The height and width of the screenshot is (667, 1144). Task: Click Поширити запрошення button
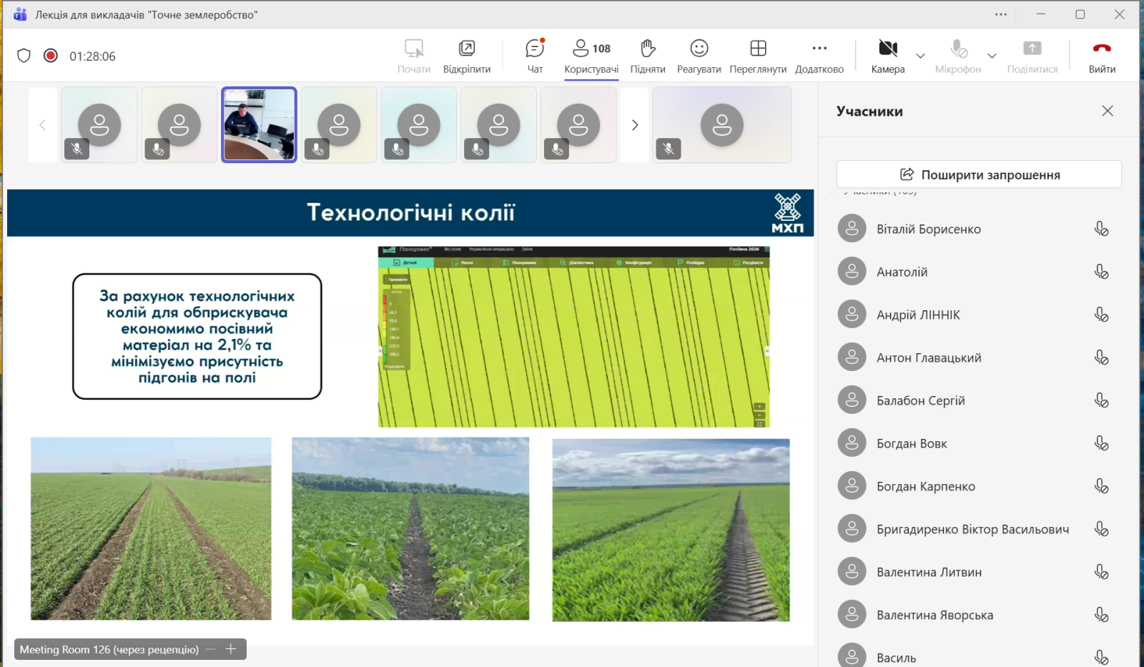click(x=979, y=174)
